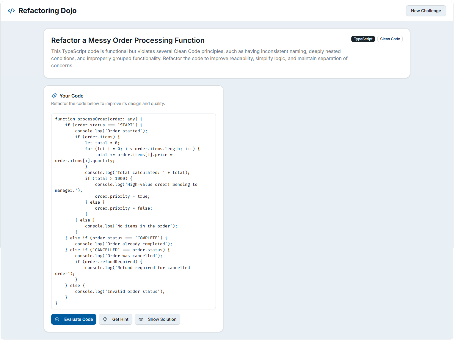
Task: Click the 'Order already completed' code line
Action: [124, 244]
